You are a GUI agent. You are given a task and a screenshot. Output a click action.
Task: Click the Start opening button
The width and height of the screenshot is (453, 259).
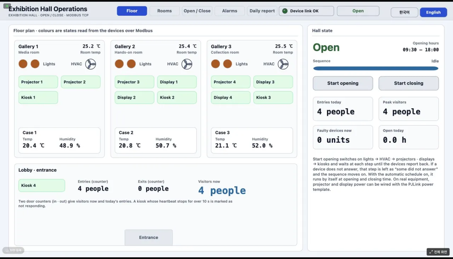click(343, 83)
